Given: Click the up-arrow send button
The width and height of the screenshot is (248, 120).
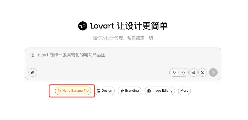Looking at the screenshot, I should [213, 72].
